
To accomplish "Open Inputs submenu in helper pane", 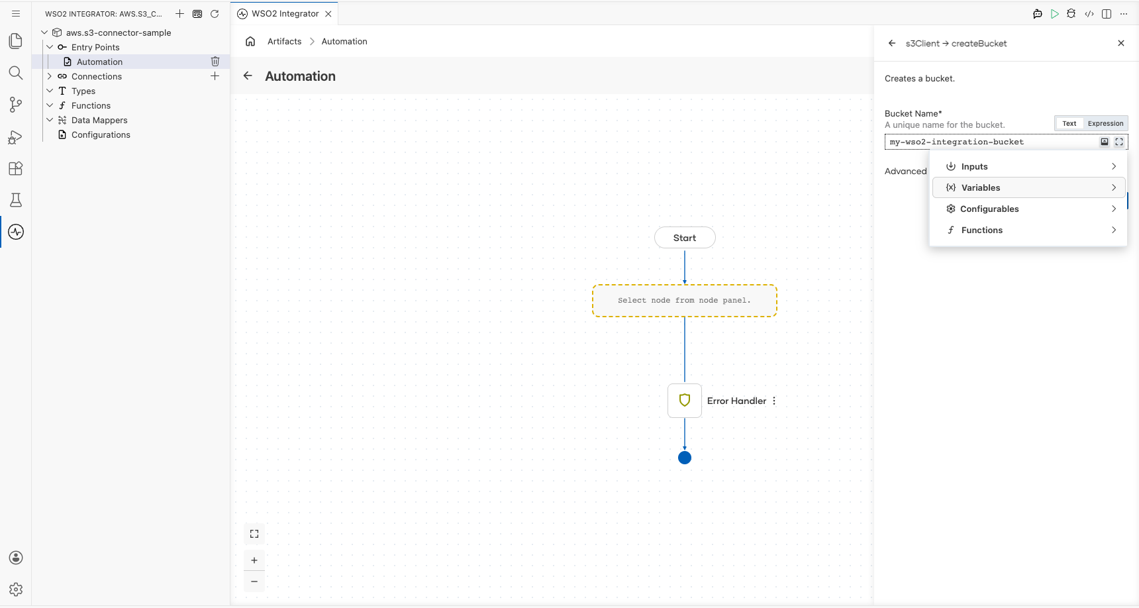I will 1028,166.
